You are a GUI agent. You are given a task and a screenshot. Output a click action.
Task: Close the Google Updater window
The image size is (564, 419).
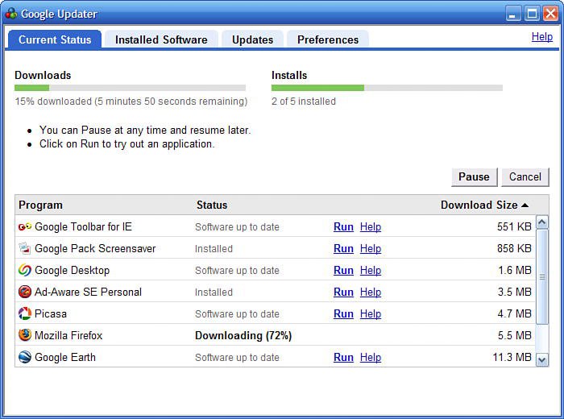[x=550, y=14]
